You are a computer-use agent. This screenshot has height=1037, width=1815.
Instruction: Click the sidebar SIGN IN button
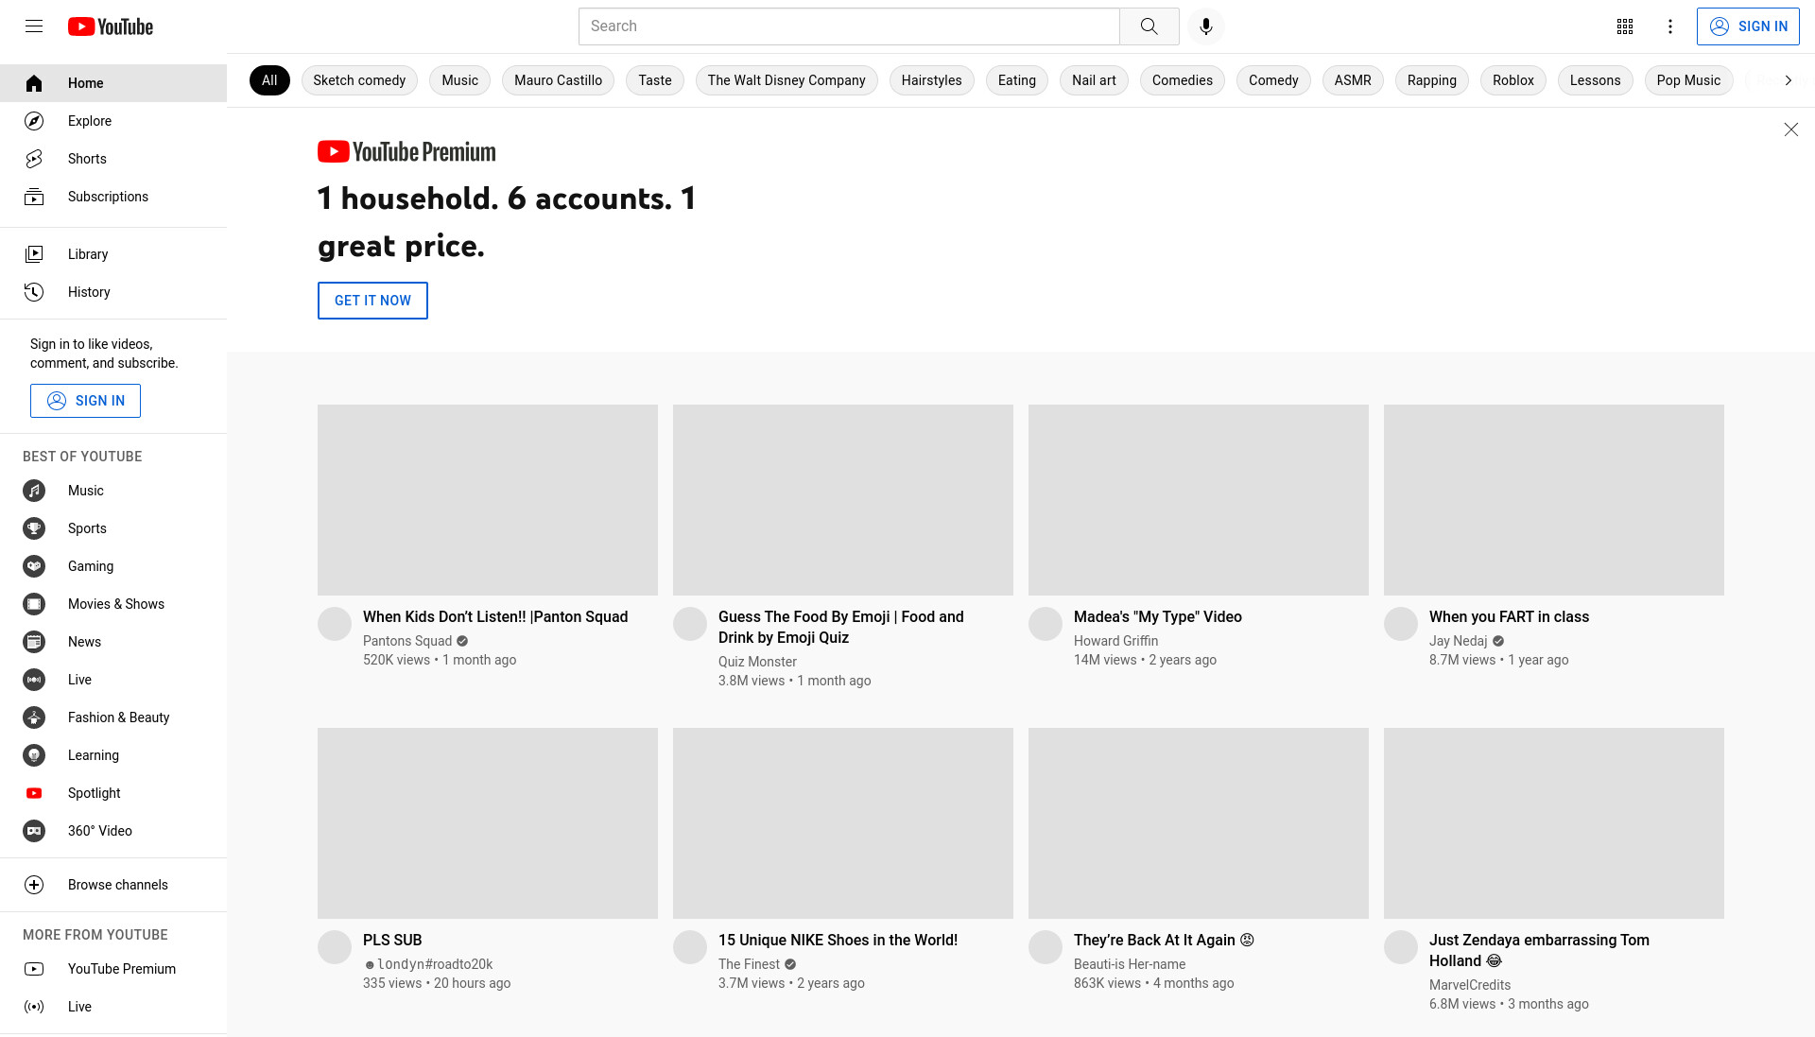click(x=85, y=401)
